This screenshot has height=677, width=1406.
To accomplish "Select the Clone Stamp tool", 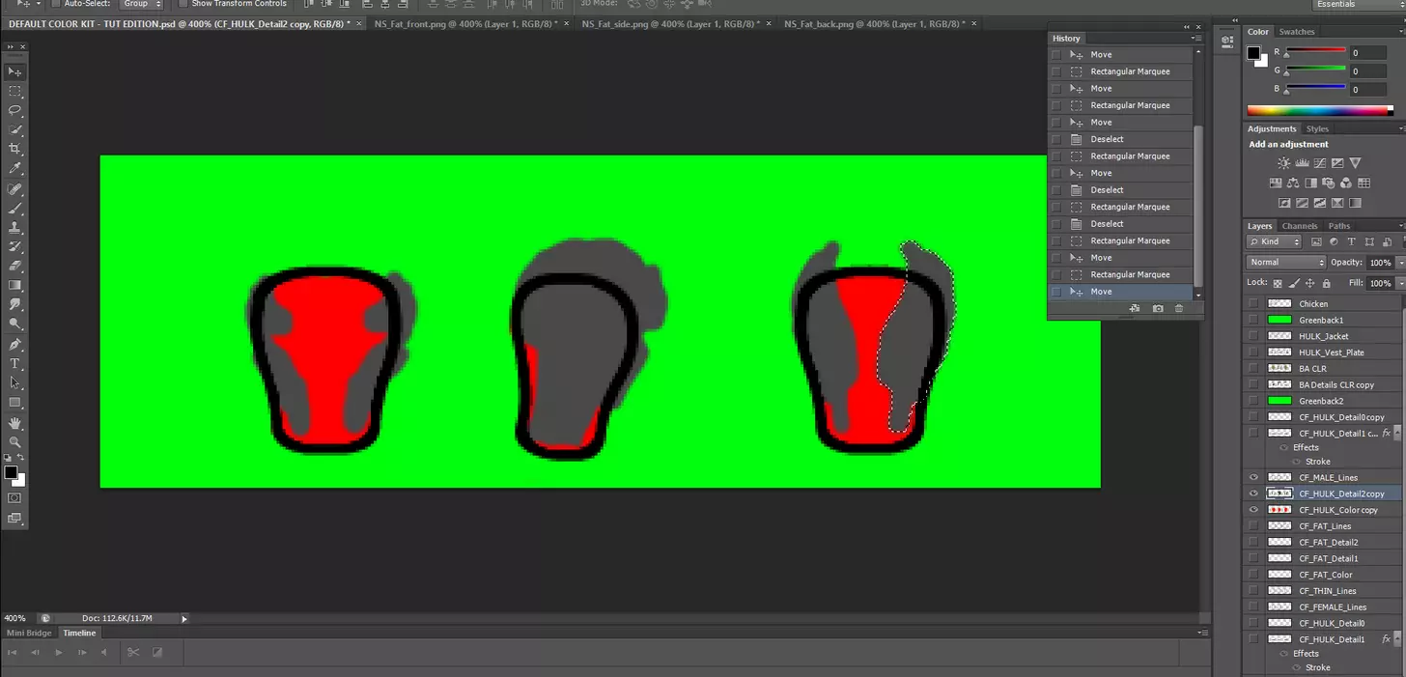I will [x=14, y=228].
